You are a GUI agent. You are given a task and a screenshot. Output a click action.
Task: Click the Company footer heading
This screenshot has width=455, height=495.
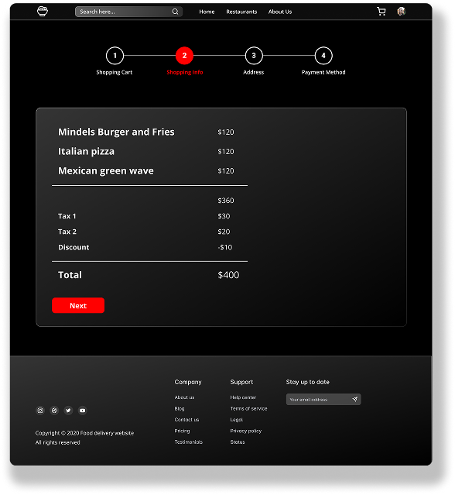[188, 382]
